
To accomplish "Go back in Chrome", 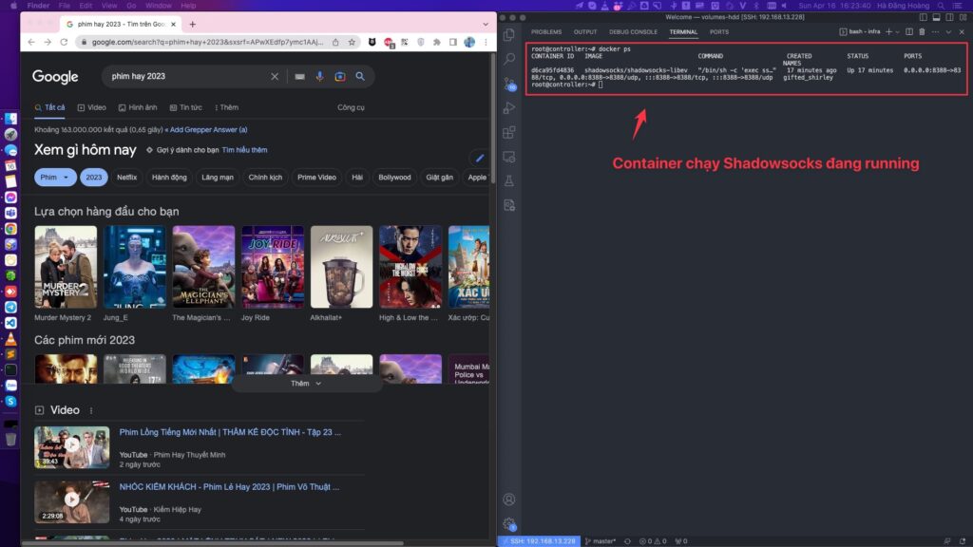I will 31,42.
